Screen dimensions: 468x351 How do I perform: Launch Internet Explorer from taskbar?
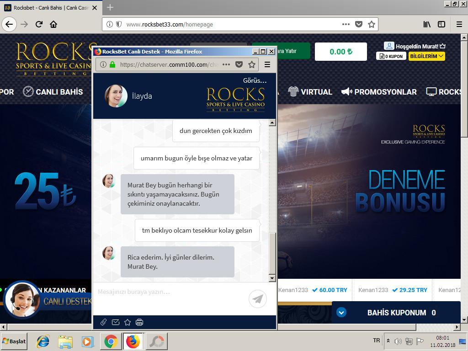pos(43,341)
